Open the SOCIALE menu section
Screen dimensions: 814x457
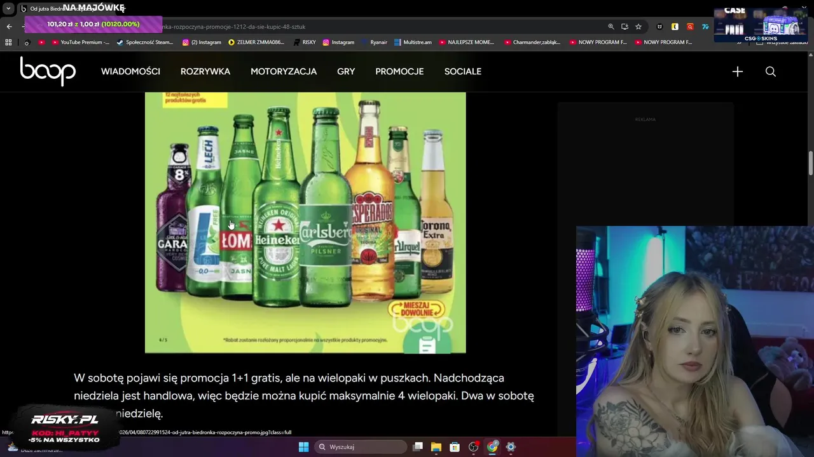pyautogui.click(x=463, y=72)
